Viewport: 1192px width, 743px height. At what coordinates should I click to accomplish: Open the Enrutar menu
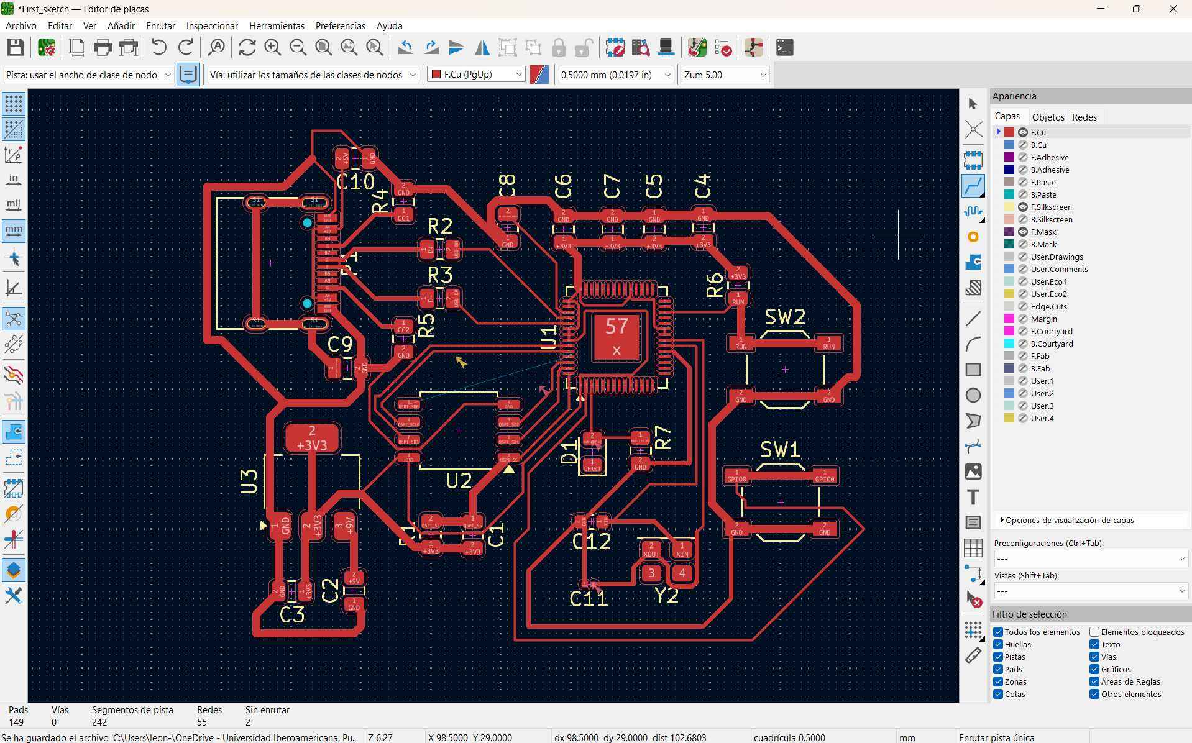pyautogui.click(x=160, y=26)
